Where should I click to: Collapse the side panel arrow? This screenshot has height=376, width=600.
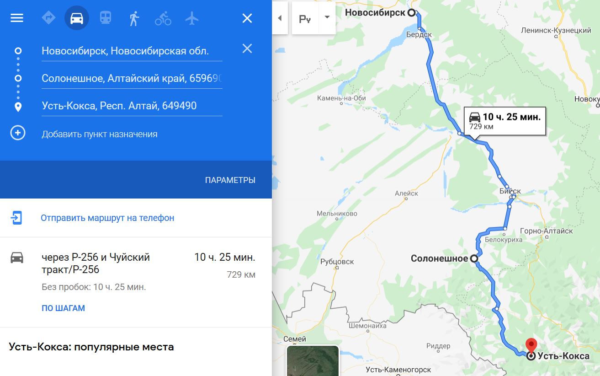tap(280, 18)
